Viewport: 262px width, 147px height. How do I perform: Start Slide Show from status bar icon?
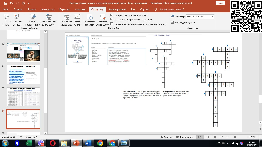[x=222, y=137]
